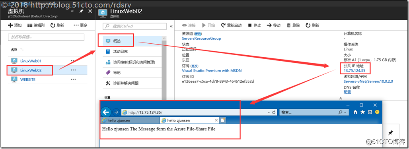Collapse the virtual machines blade with the chevron
This screenshot has width=409, height=149.
point(72,11)
